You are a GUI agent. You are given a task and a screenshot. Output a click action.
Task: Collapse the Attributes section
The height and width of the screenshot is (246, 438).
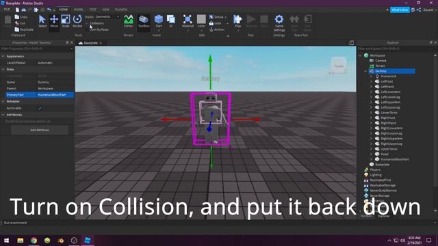pyautogui.click(x=3, y=115)
